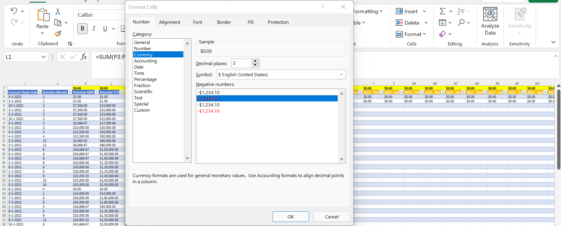Click the Cut scissors icon
The width and height of the screenshot is (561, 226).
[x=58, y=11]
